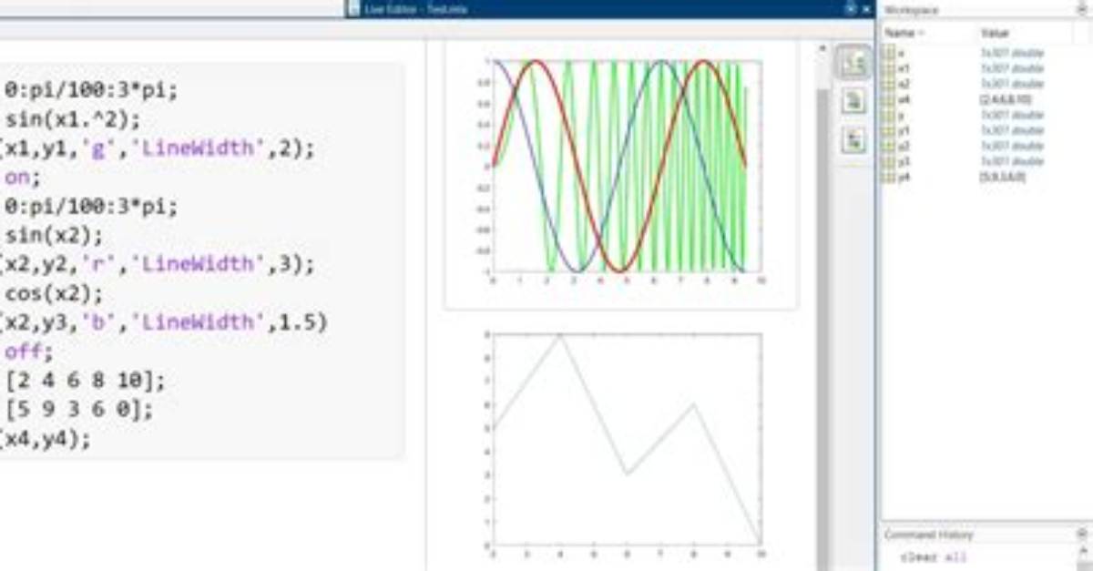Select the y1 variable icon in Workspace
Screen dimensions: 1093x571
[889, 130]
